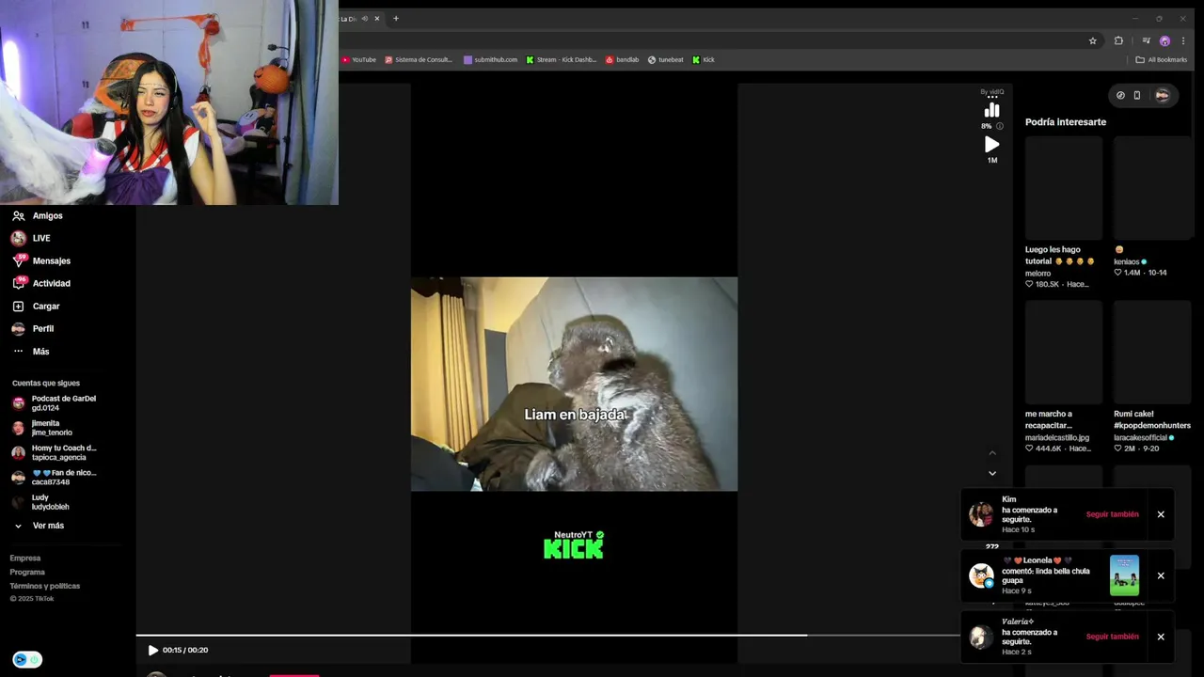This screenshot has width=1204, height=677.
Task: Open the Sistema de Consult... bookmark
Action: point(419,59)
